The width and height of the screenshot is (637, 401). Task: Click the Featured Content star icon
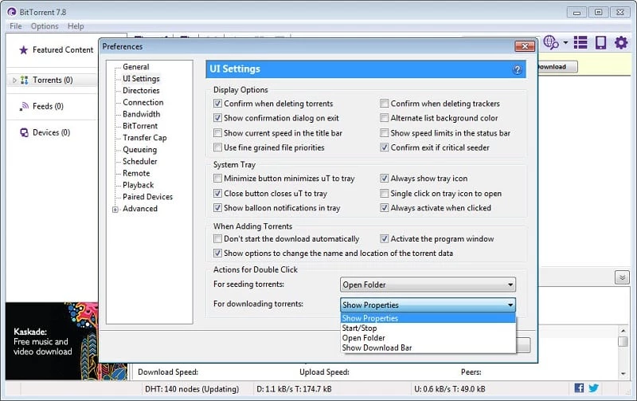point(23,49)
